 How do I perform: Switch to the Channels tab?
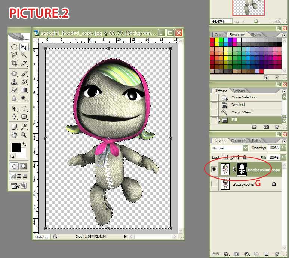point(239,141)
